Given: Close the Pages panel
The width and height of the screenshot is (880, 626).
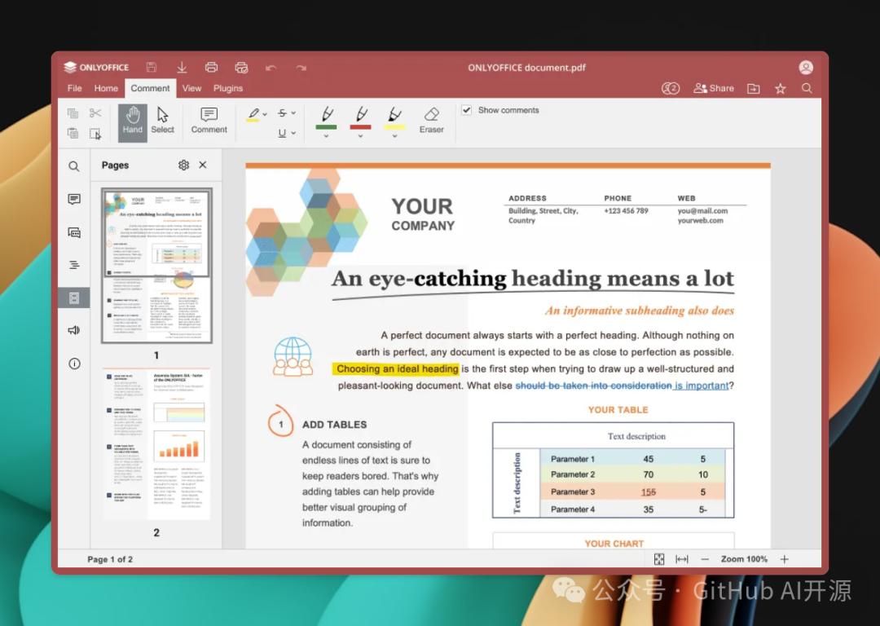Looking at the screenshot, I should point(203,165).
